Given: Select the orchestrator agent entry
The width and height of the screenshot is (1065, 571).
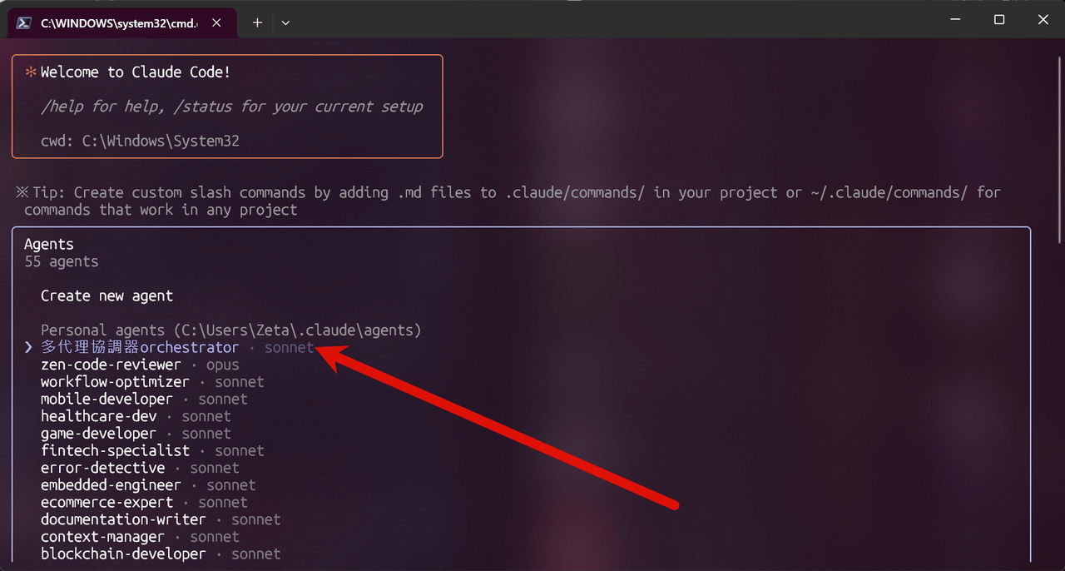Looking at the screenshot, I should [140, 348].
